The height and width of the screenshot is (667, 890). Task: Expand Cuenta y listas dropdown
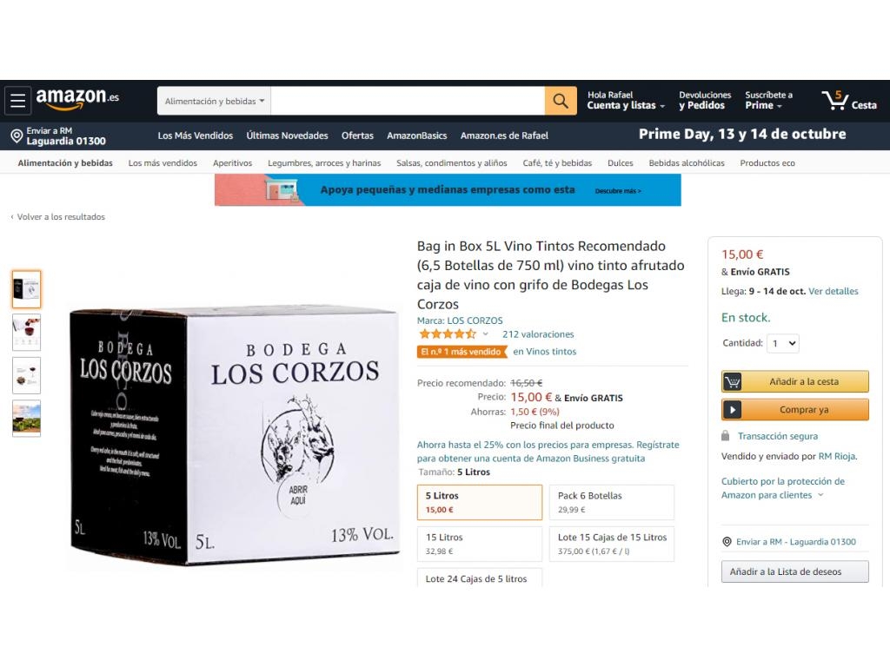pos(626,101)
